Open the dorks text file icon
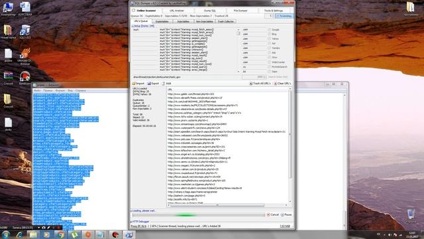The width and height of the screenshot is (424, 239). tap(8, 124)
